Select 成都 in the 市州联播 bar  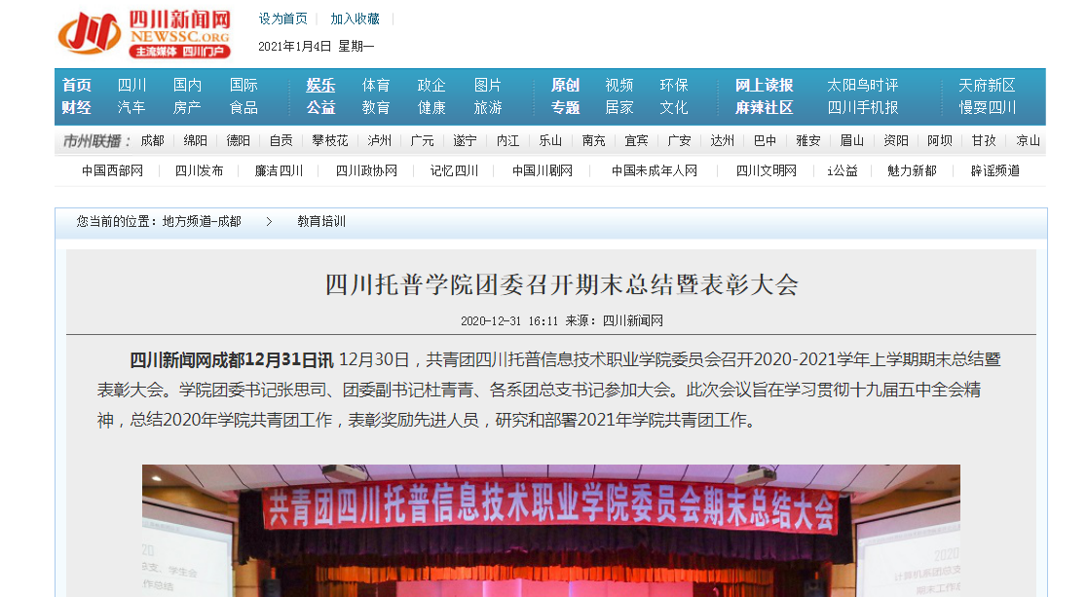[152, 140]
